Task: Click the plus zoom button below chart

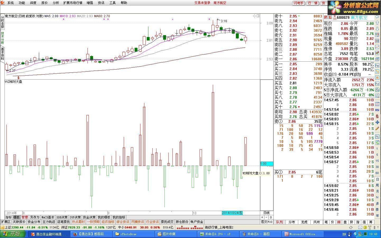Action: [x=262, y=217]
